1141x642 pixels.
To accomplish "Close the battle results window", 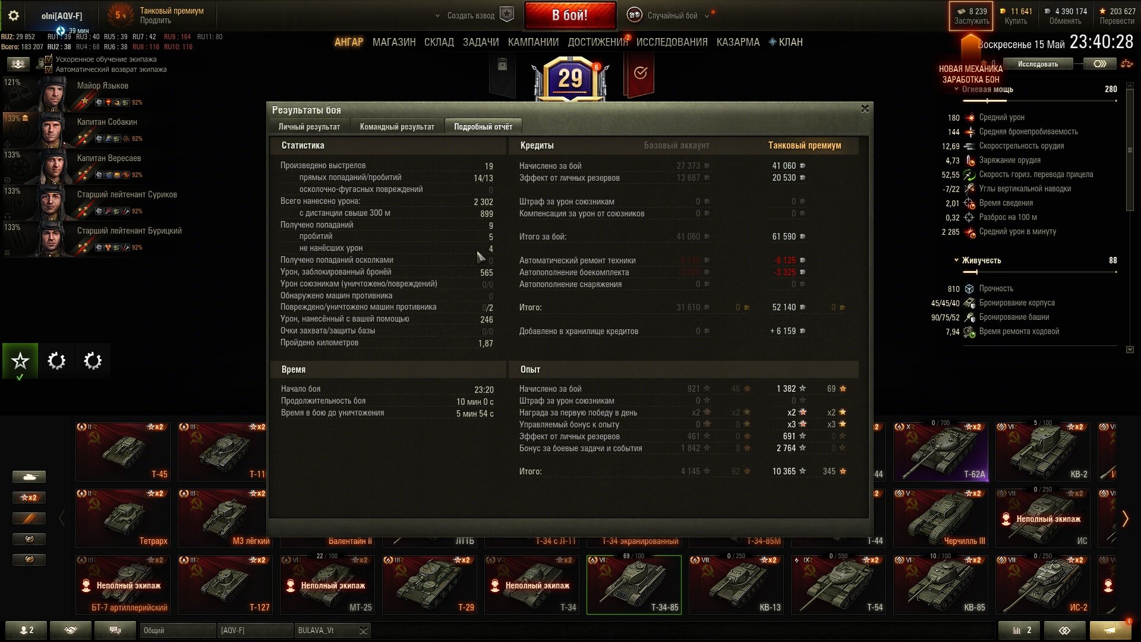I will (x=865, y=109).
